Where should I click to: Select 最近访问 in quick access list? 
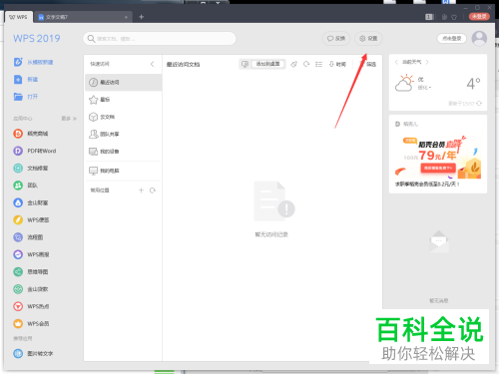tap(124, 82)
